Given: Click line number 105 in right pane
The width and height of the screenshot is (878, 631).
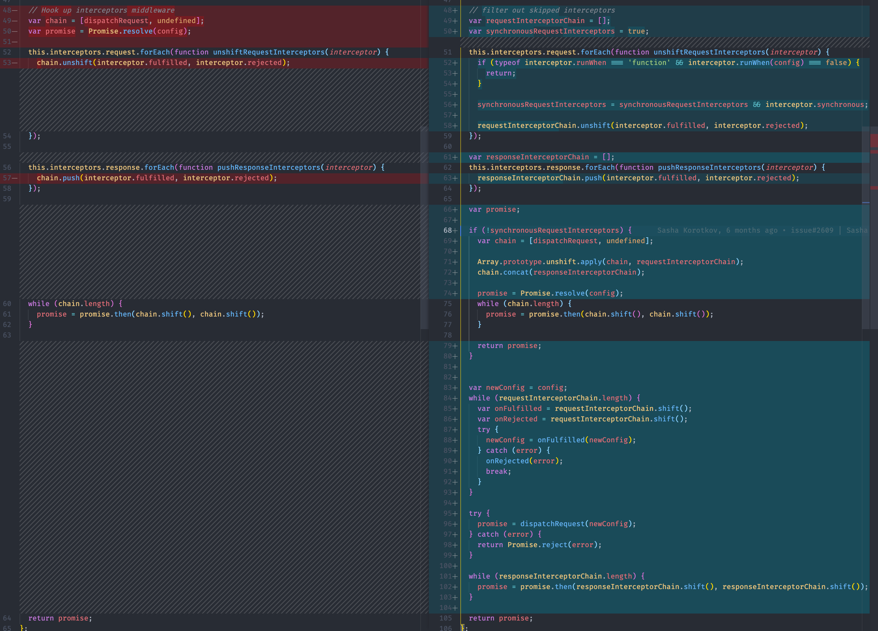Looking at the screenshot, I should click(445, 618).
